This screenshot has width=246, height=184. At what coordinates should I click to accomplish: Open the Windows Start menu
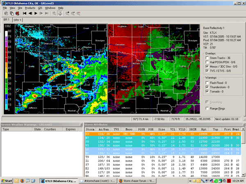click(7, 180)
